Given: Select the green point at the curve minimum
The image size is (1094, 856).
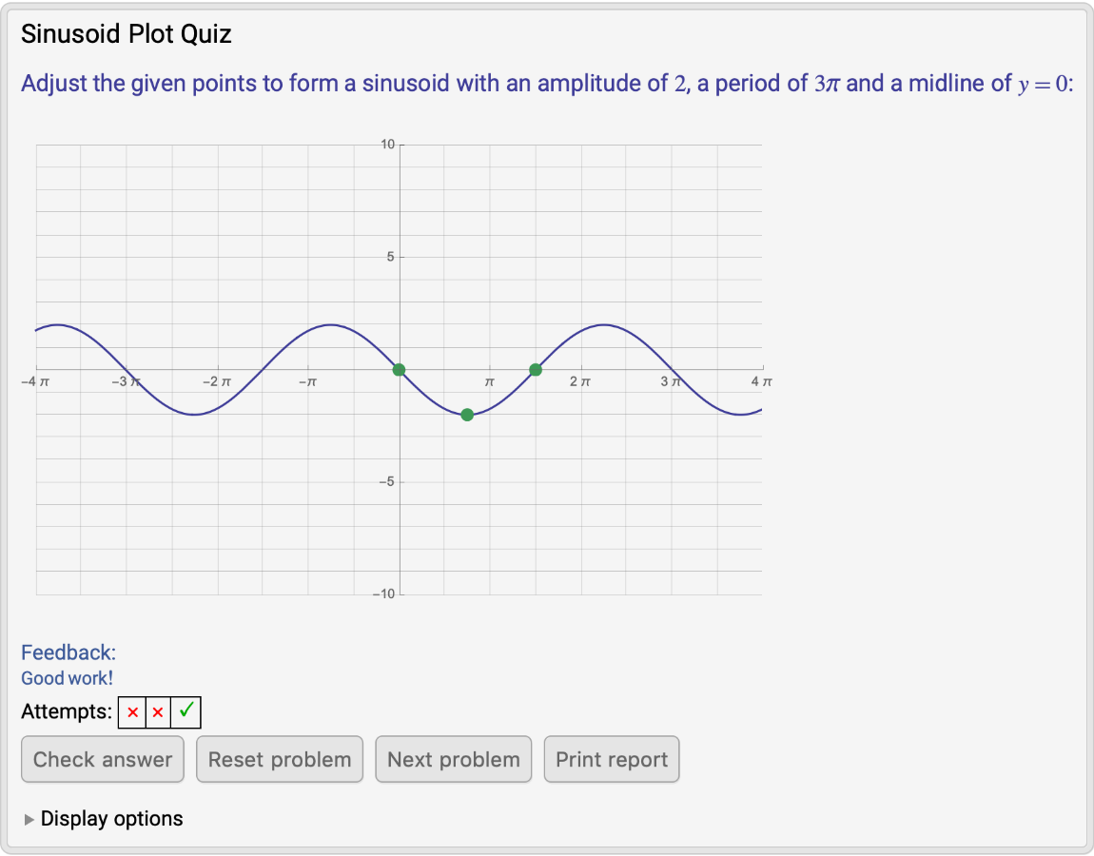Looking at the screenshot, I should point(467,415).
